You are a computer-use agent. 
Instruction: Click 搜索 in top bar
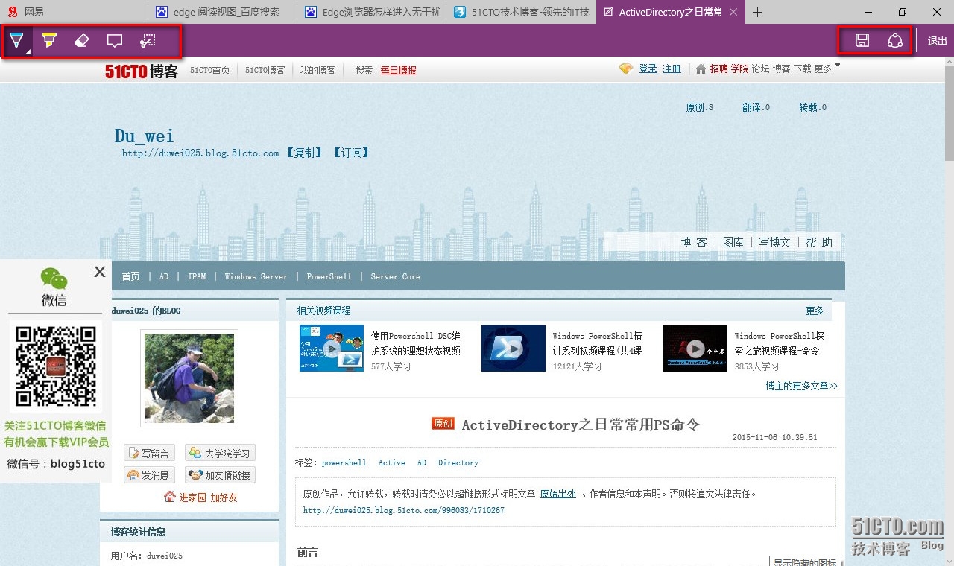click(364, 70)
